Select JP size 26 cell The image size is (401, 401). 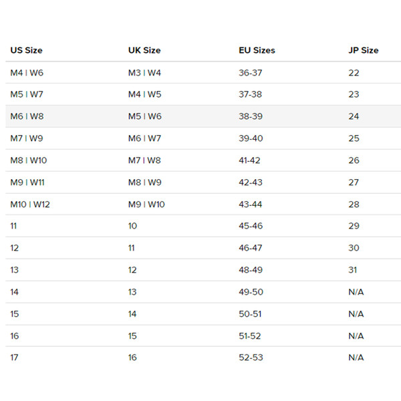tap(354, 160)
